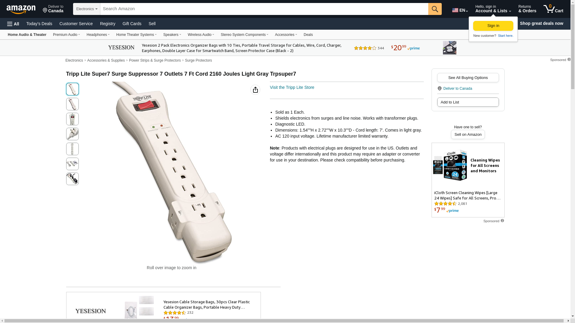Click the Deliver to Canada location icon

[x=439, y=89]
